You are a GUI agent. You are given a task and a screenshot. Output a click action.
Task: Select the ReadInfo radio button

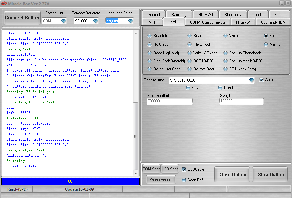coord(149,36)
